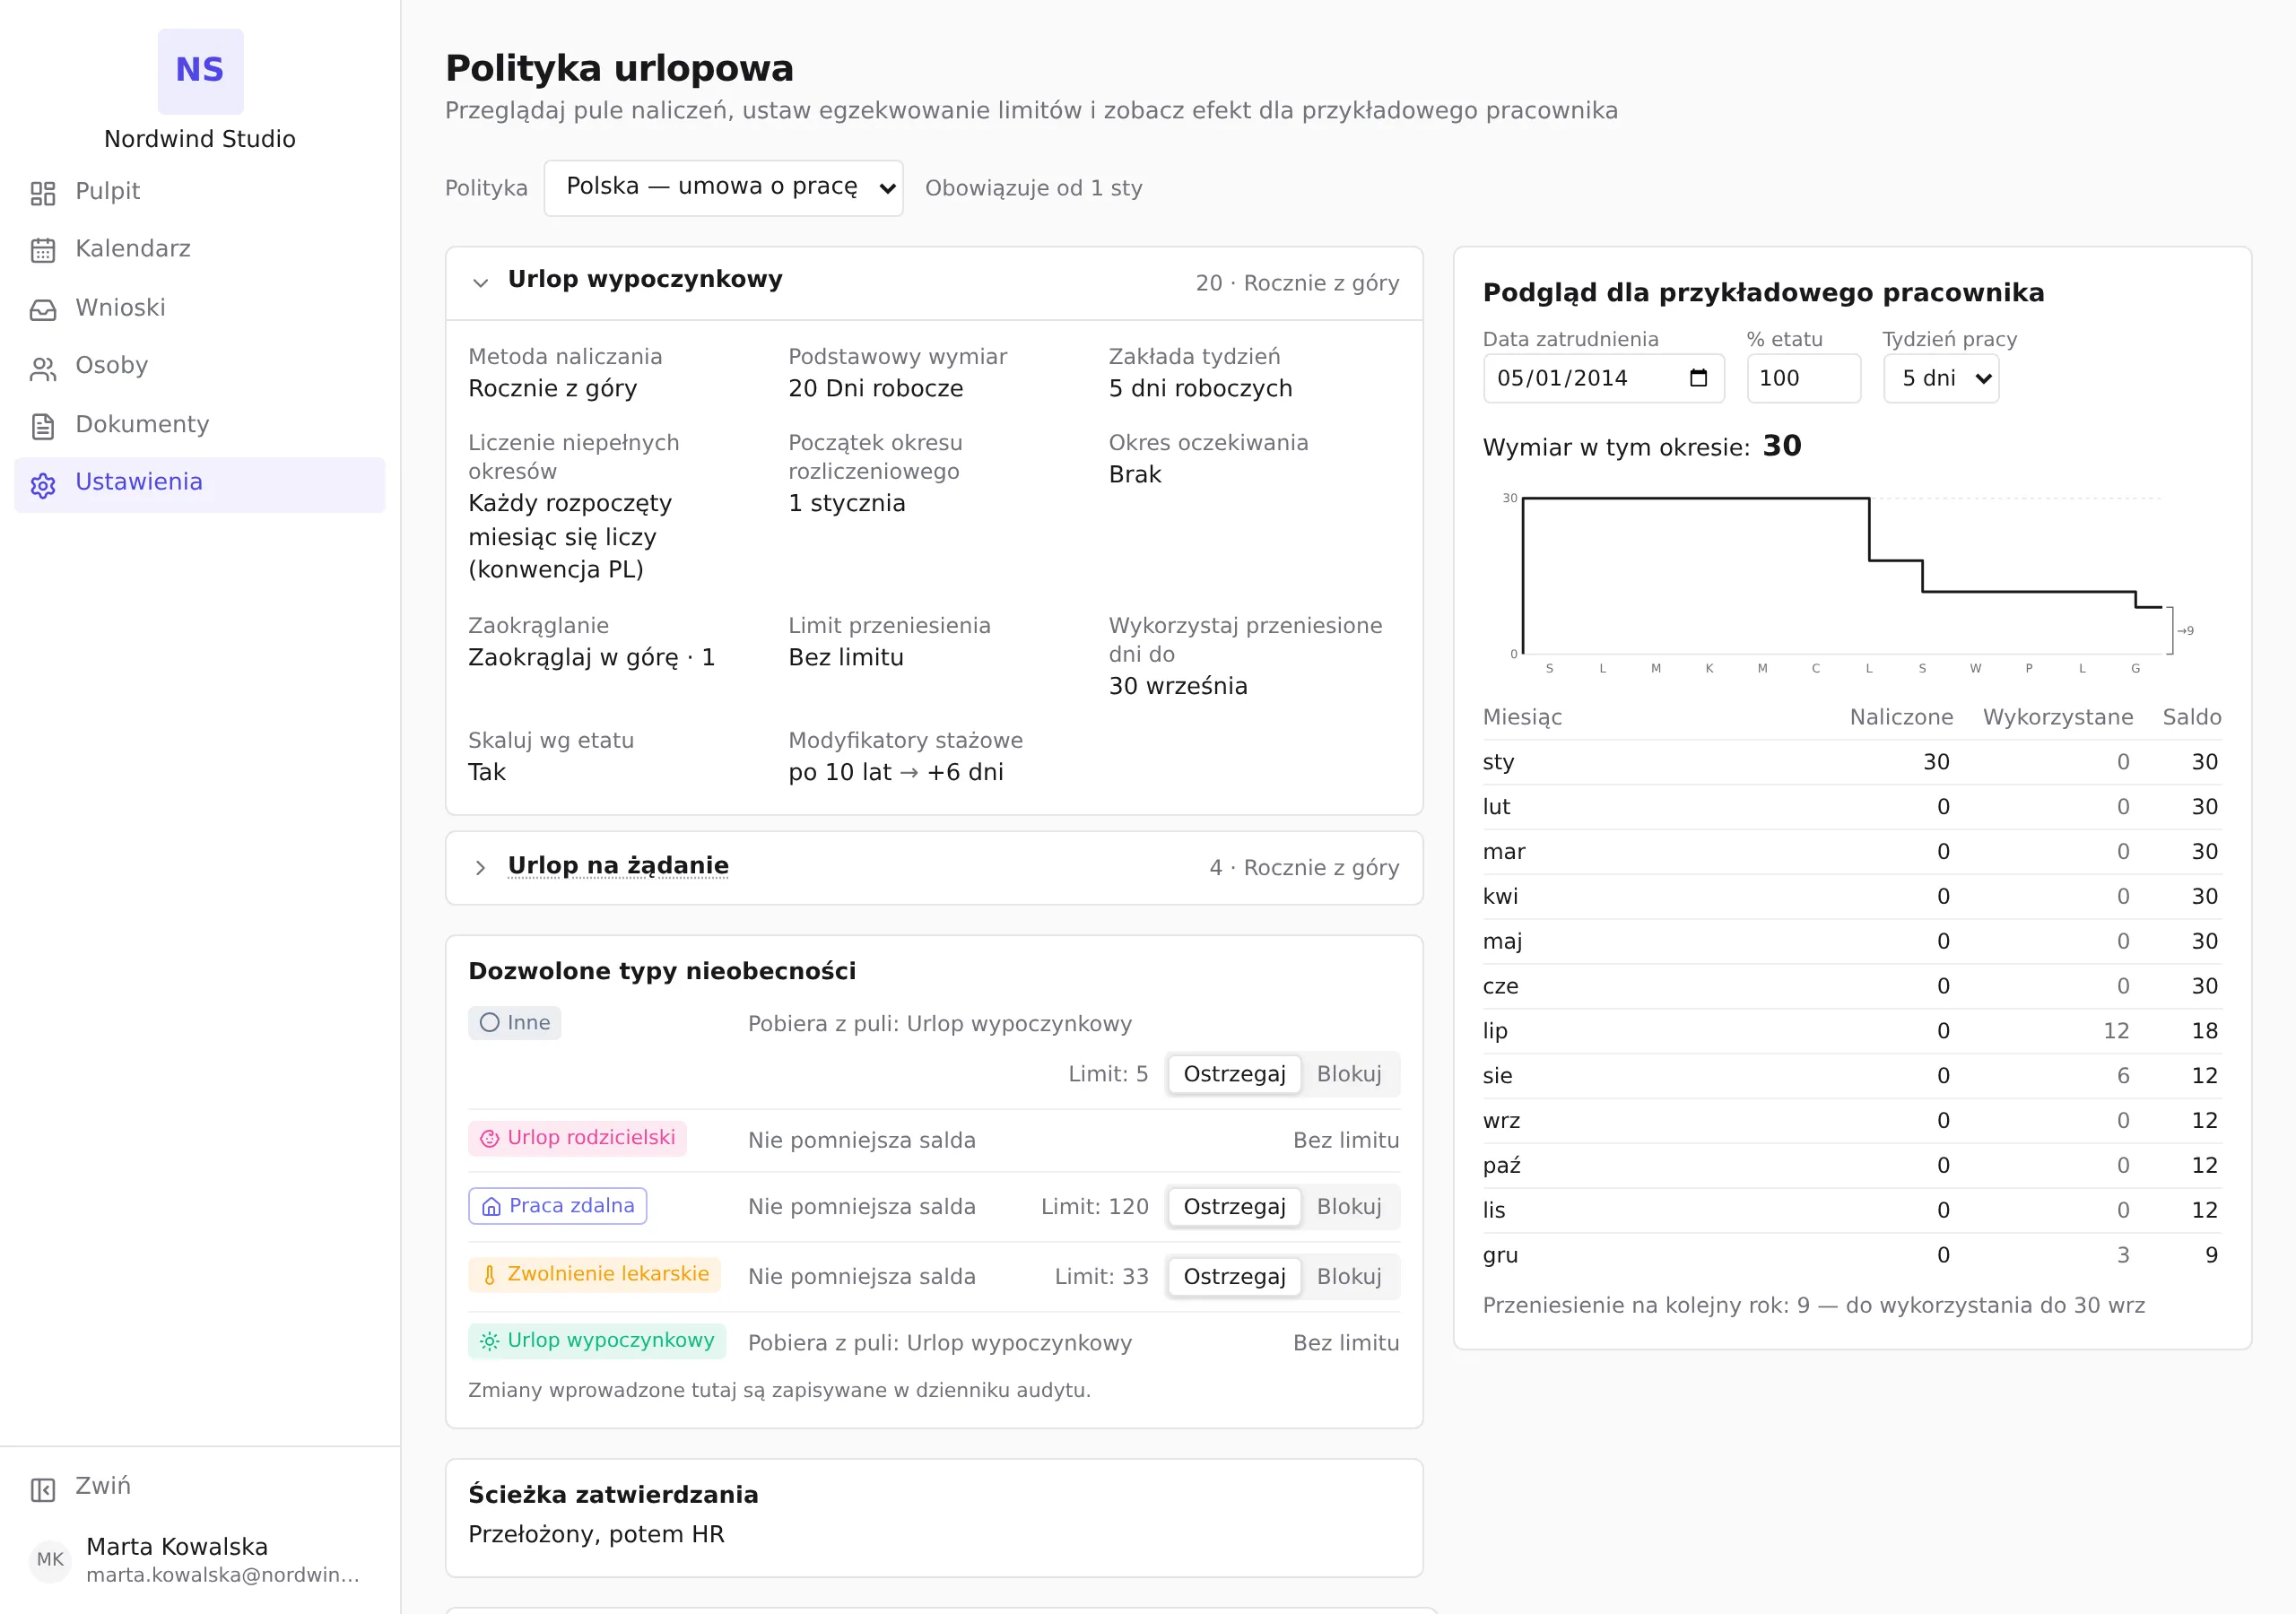This screenshot has width=2296, height=1614.
Task: Set Praca zdalna enforcement to Blokuj
Action: coord(1349,1207)
